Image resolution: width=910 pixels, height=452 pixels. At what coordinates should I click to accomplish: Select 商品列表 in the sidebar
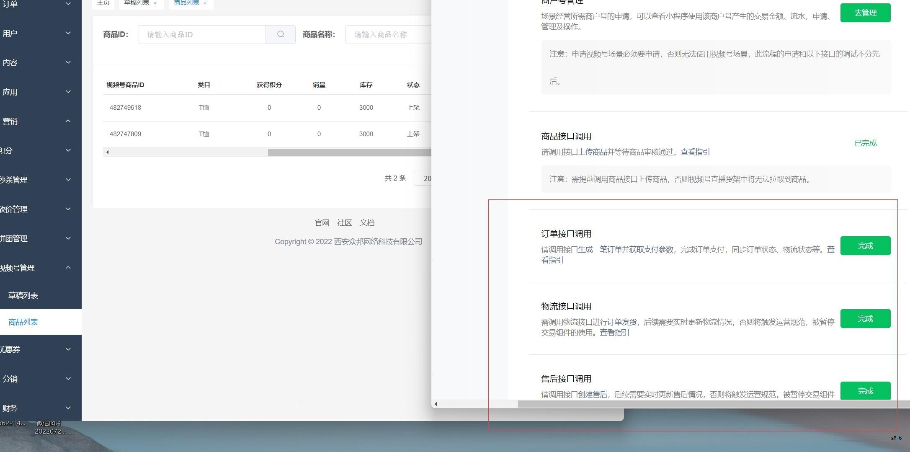41,322
